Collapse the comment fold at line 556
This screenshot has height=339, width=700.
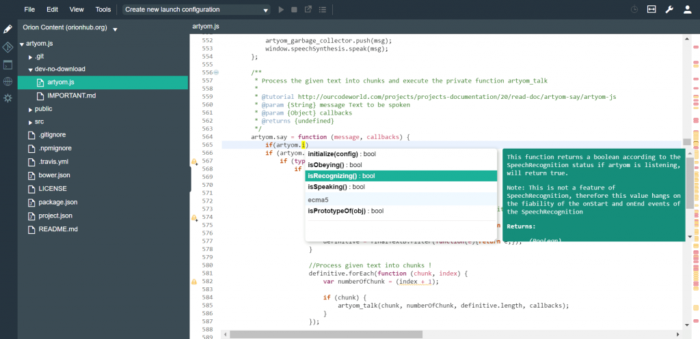(216, 72)
